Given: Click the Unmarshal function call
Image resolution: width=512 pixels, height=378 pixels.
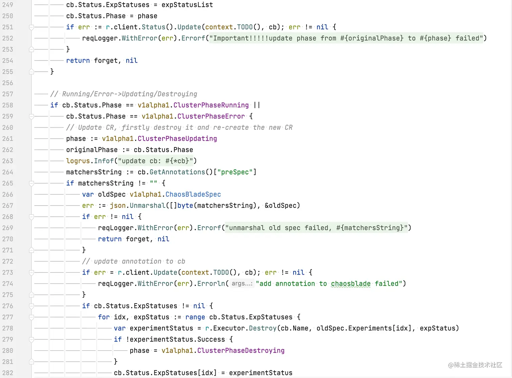Looking at the screenshot, I should tap(148, 206).
